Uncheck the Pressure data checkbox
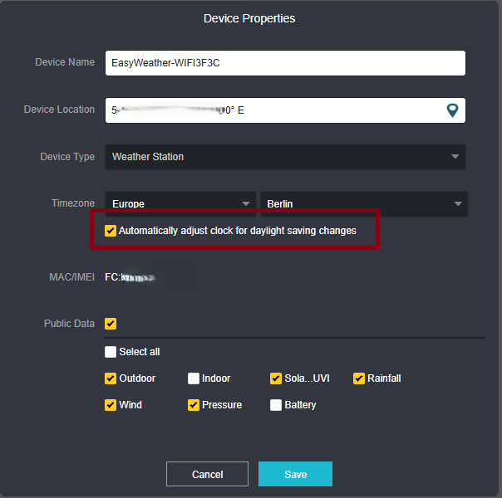 point(194,405)
